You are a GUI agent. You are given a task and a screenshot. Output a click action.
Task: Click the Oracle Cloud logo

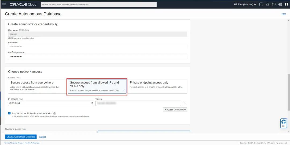pos(23,5)
